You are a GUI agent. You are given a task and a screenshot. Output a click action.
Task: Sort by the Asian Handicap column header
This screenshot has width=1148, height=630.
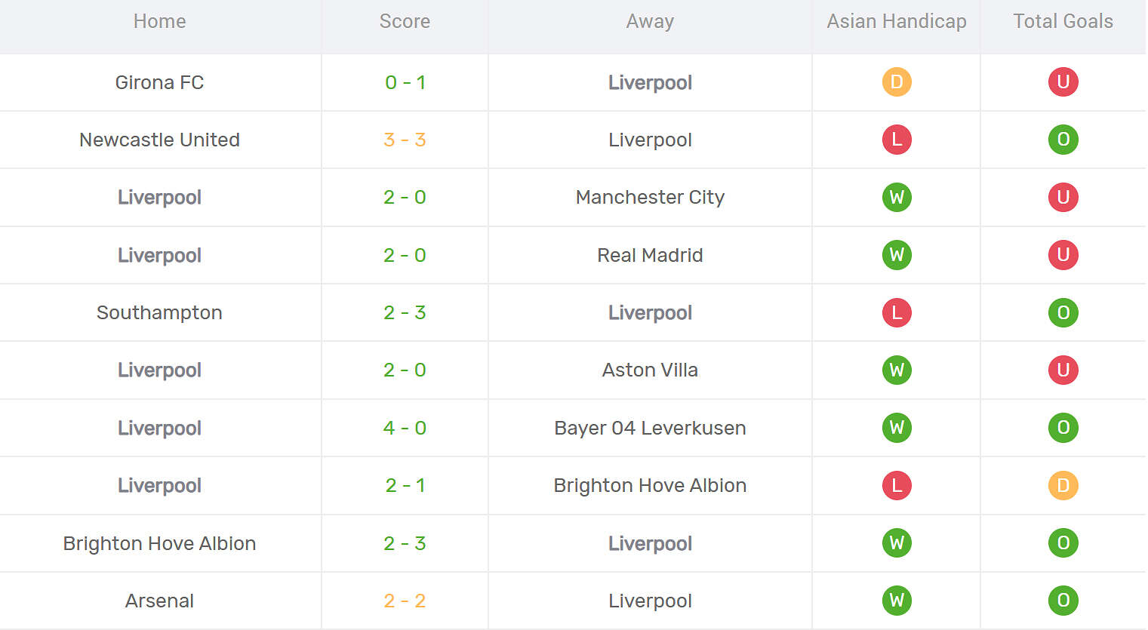(897, 21)
